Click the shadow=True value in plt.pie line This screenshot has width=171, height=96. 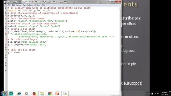pyautogui.click(x=77, y=31)
